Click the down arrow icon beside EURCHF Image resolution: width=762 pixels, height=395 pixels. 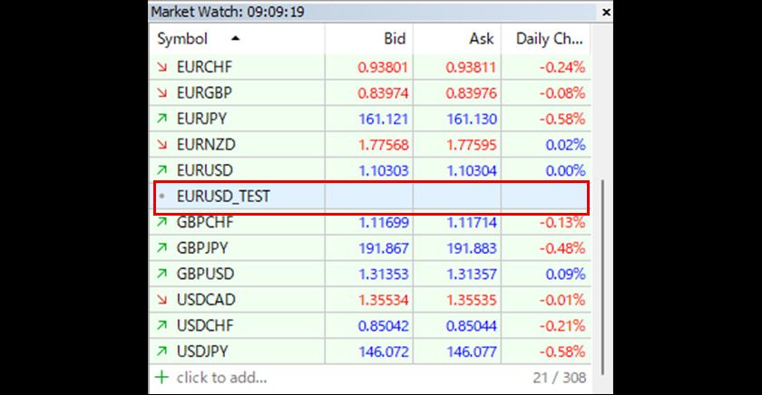pyautogui.click(x=163, y=66)
